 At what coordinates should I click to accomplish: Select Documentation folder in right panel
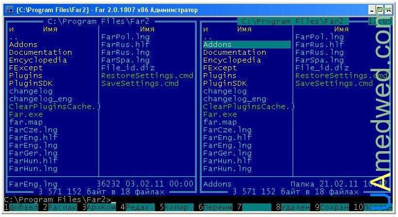(234, 52)
